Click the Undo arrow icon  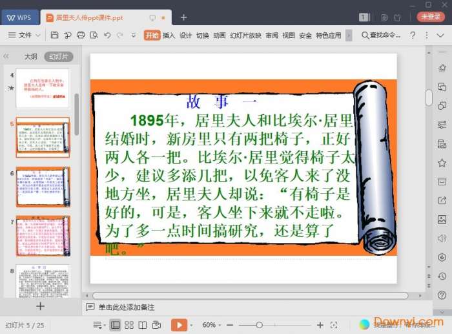[x=107, y=35]
